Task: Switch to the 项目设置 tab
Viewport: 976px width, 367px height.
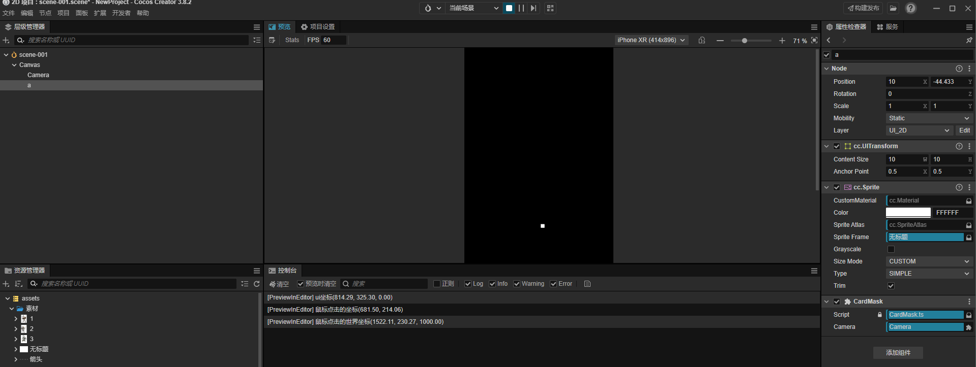Action: [x=318, y=27]
